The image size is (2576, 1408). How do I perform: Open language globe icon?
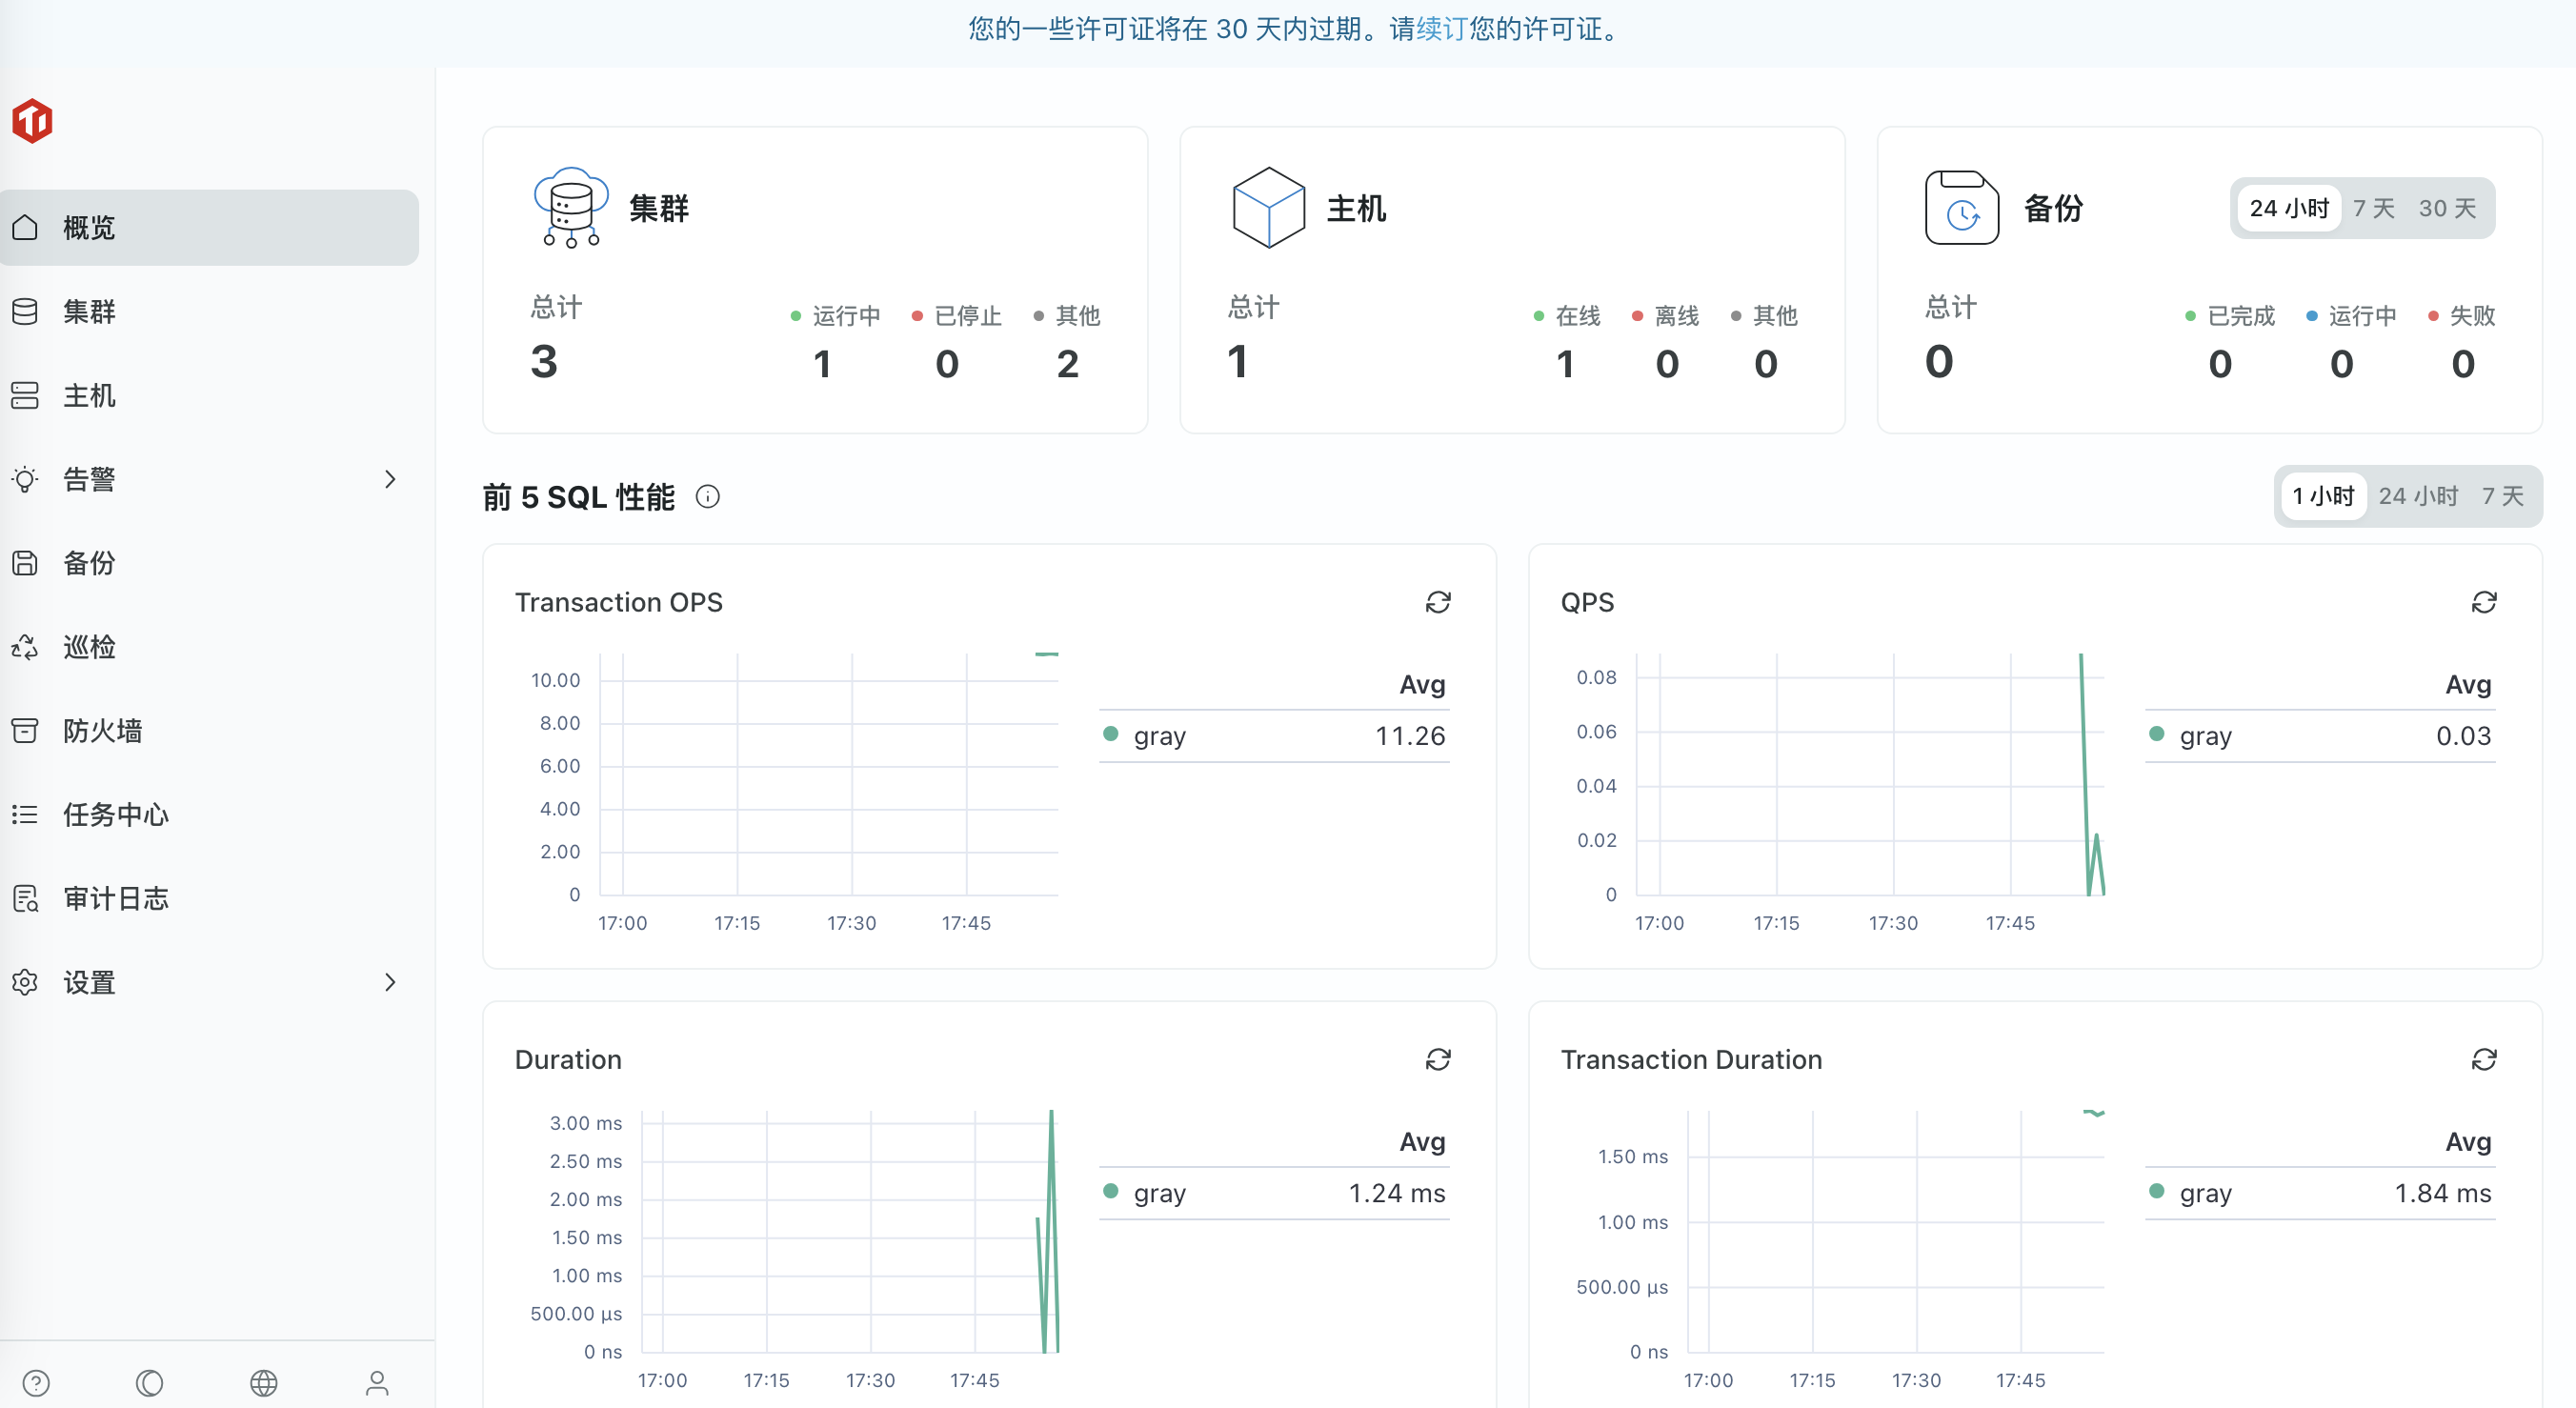263,1382
